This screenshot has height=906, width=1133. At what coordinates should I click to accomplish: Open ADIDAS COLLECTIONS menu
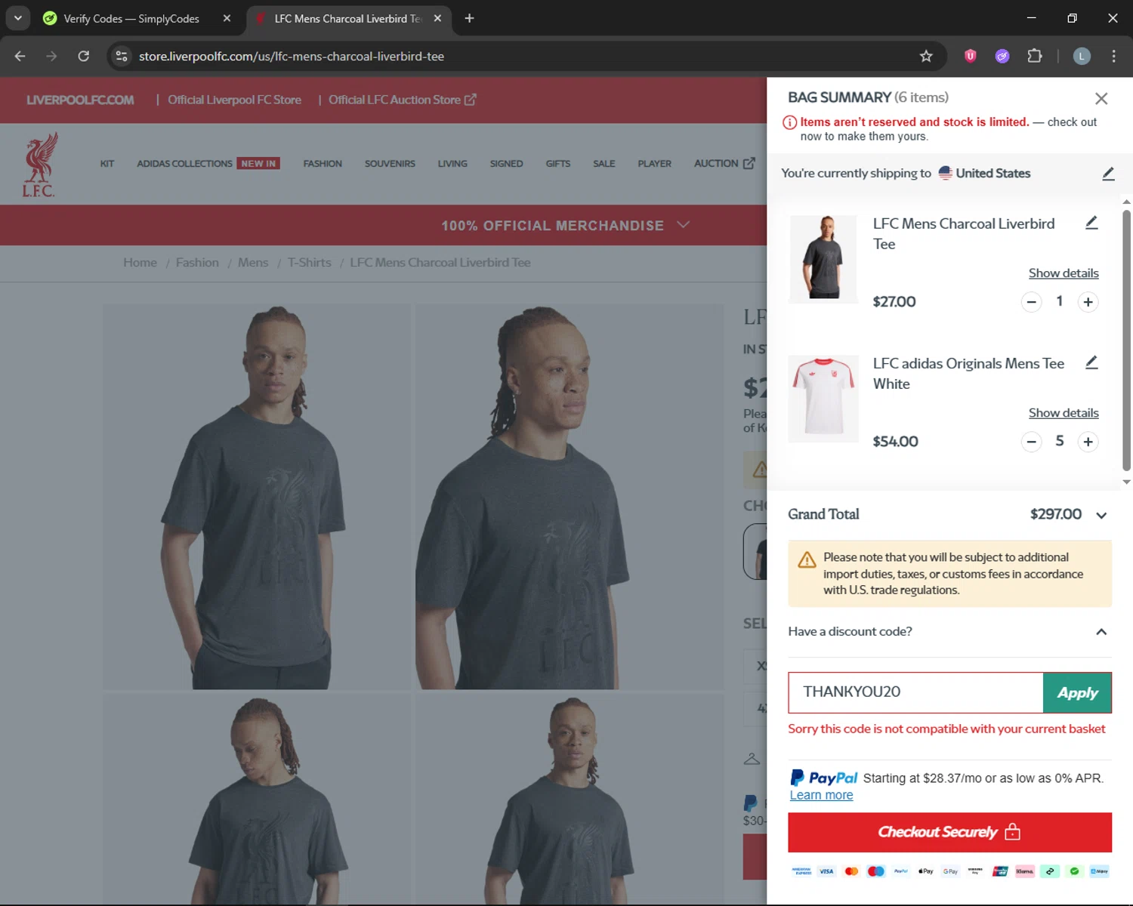(x=184, y=164)
